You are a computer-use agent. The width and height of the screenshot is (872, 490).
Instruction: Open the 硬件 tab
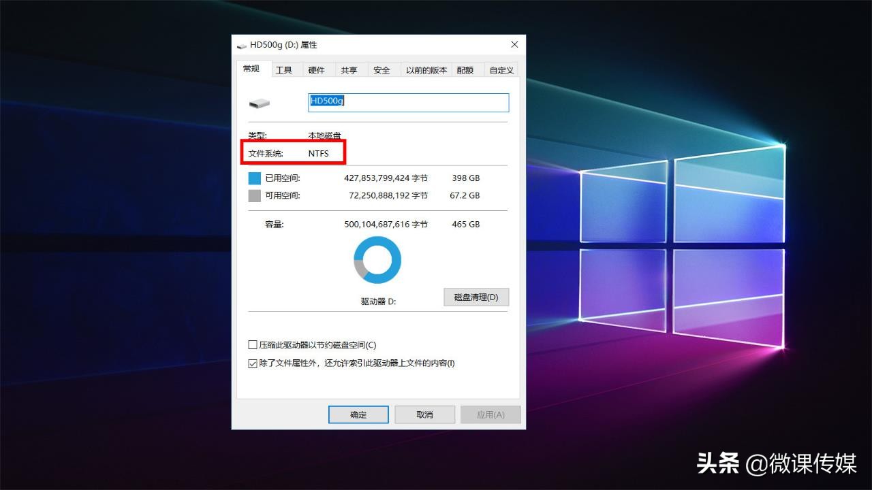[x=317, y=70]
